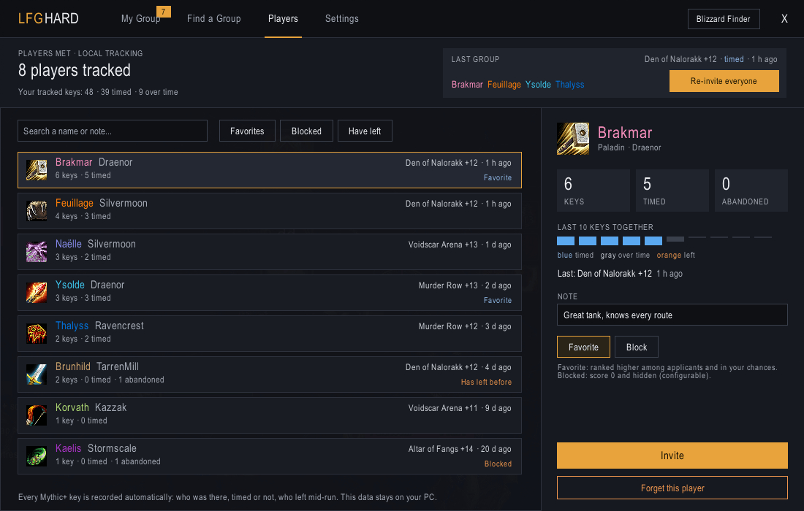Click the 'Has left before' label on Brunhild
Viewport: 804px width, 511px height.
coord(486,382)
